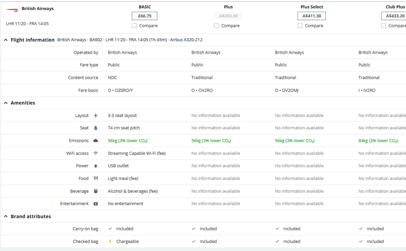Tick the Compare checkbox under Plus
The image size is (406, 251).
click(216, 26)
